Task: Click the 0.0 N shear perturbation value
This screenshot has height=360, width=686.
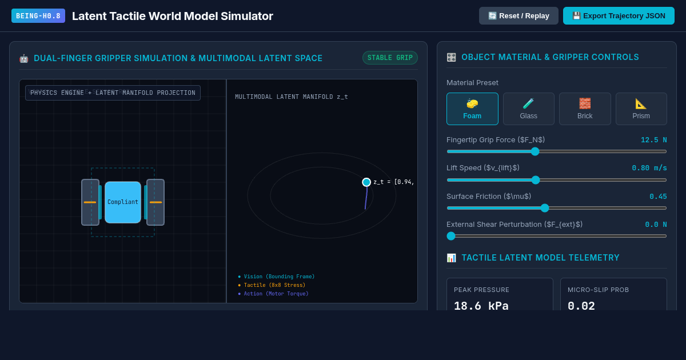Action: [x=656, y=225]
